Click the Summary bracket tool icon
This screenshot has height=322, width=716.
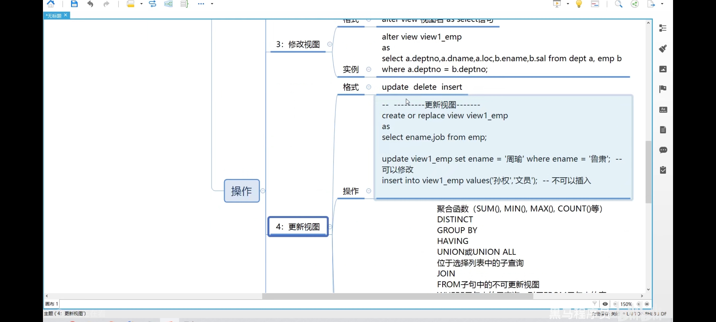pos(184,4)
